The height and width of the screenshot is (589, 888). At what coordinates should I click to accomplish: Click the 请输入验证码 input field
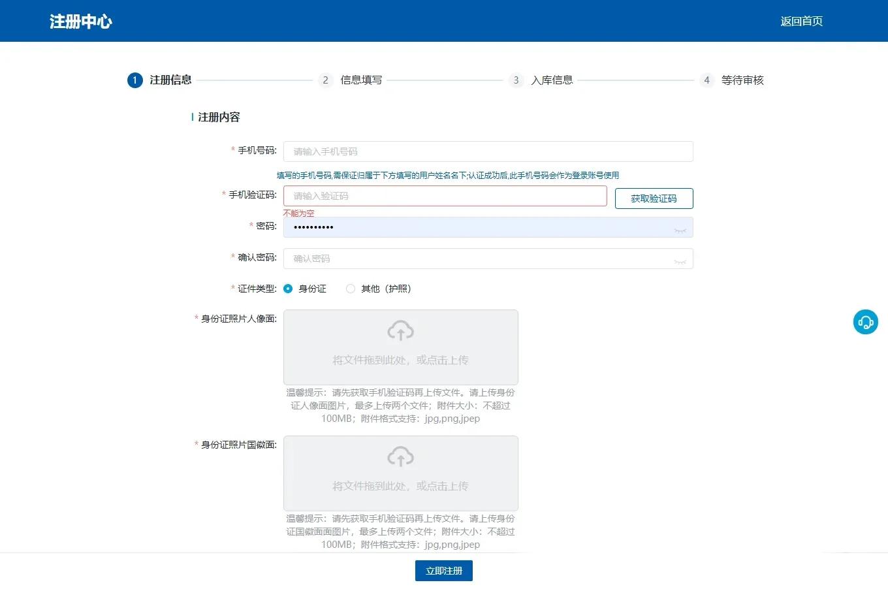click(x=445, y=196)
